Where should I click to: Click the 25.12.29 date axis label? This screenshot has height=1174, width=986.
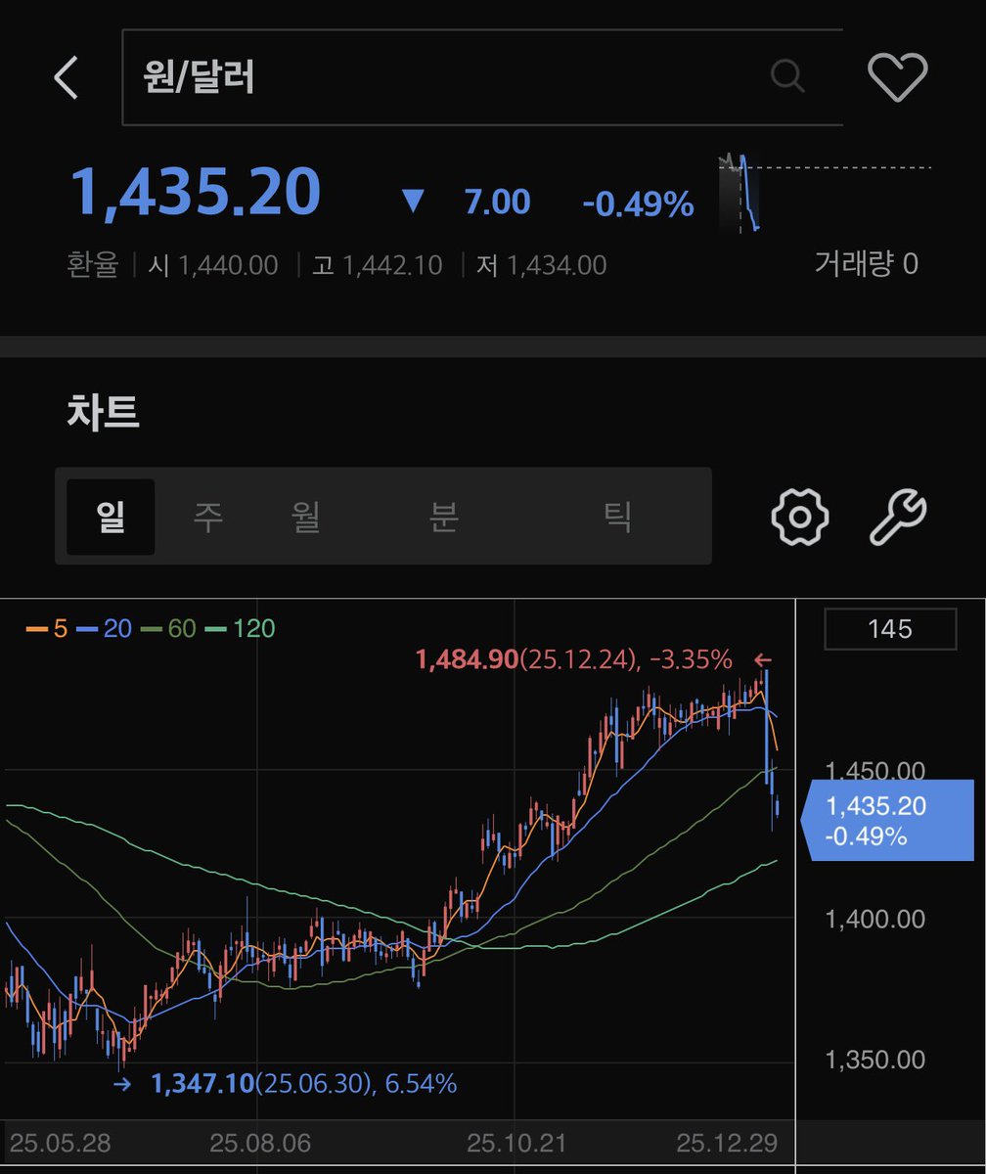729,1143
